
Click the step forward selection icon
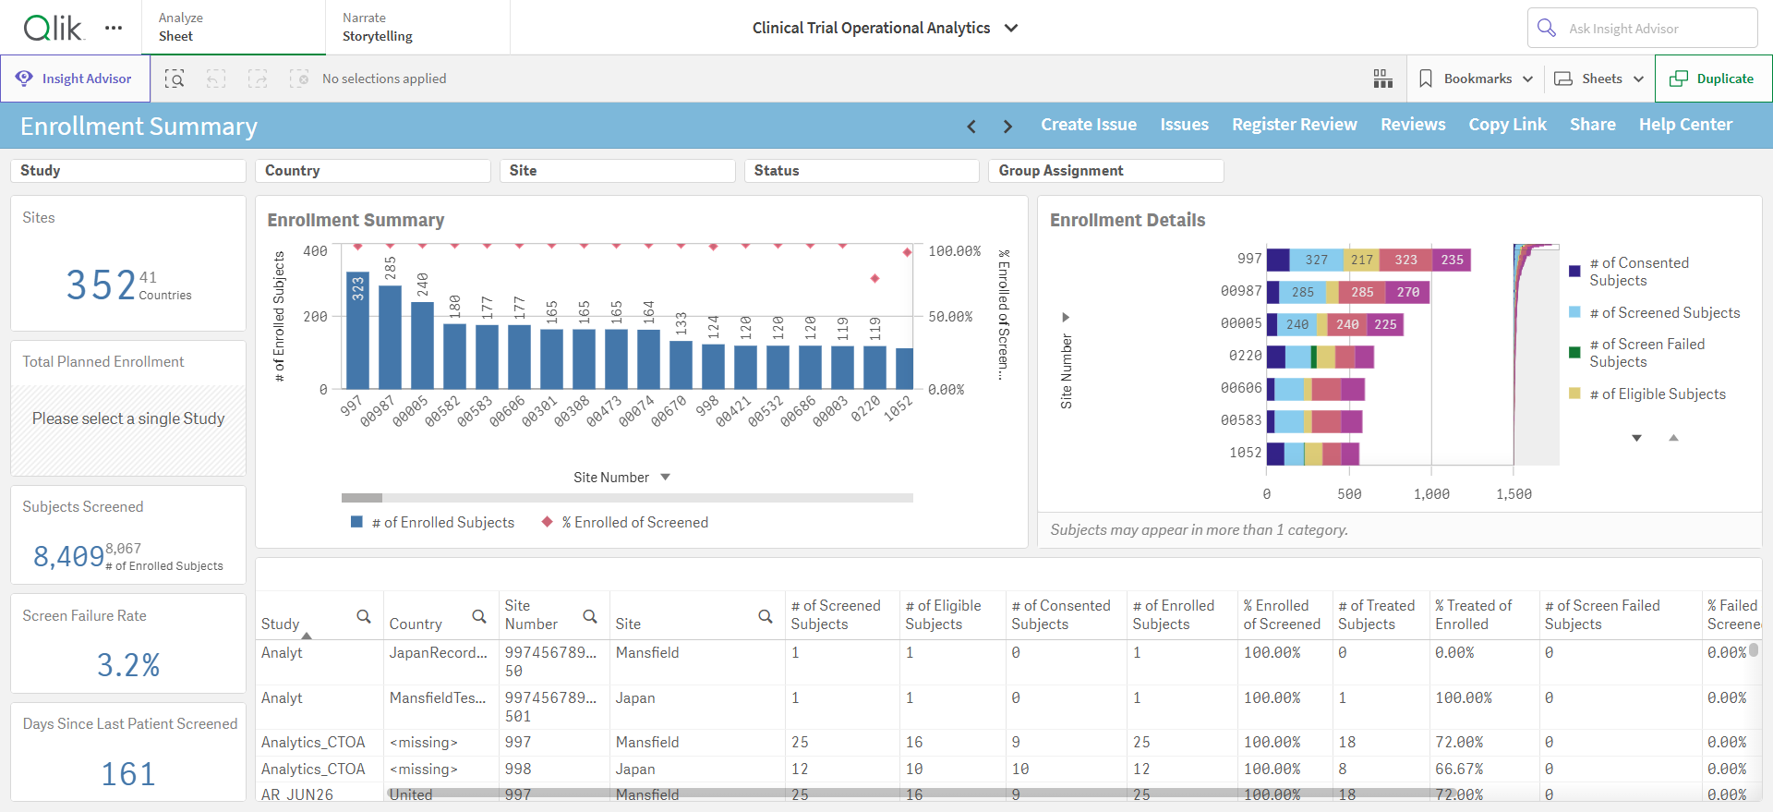coord(258,79)
